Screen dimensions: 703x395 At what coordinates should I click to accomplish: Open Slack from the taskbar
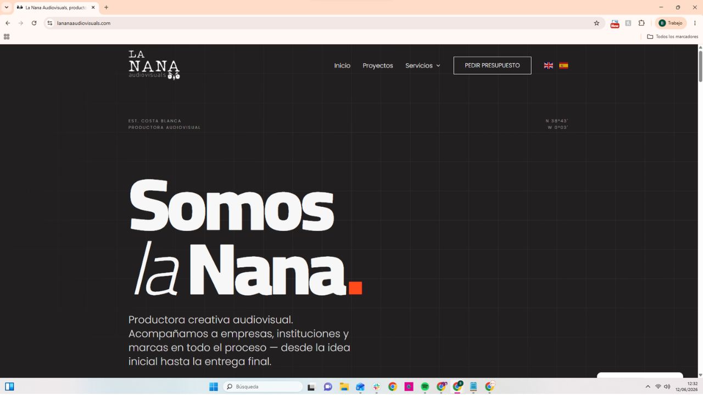tap(376, 387)
